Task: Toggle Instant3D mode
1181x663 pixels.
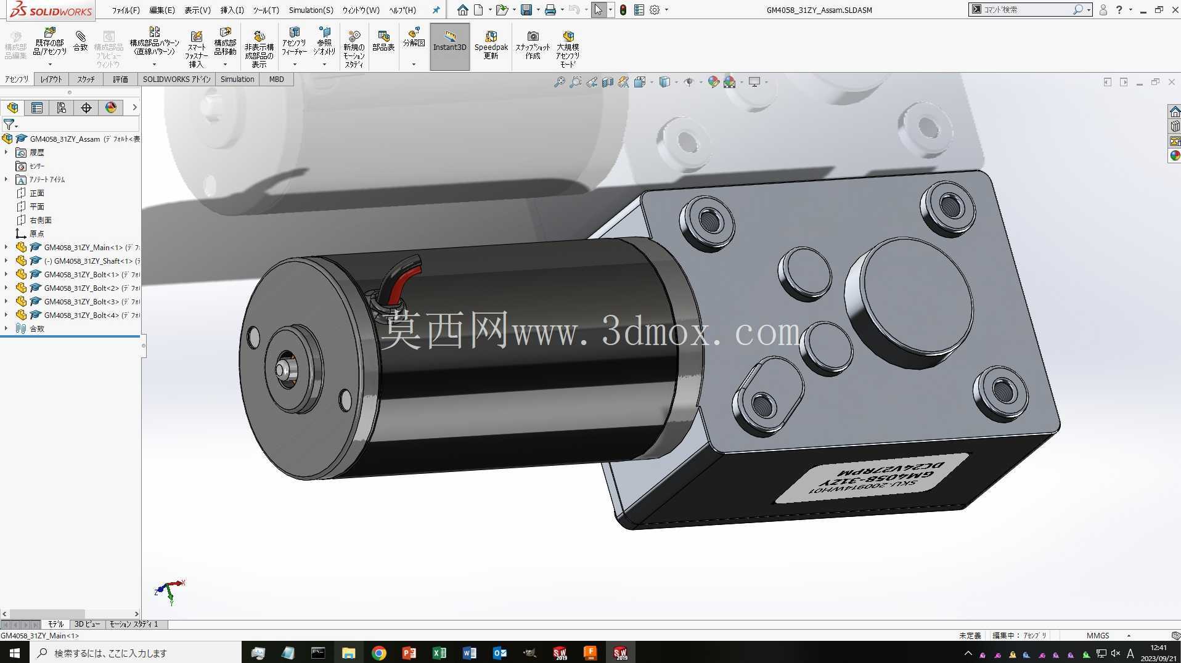Action: pos(450,47)
